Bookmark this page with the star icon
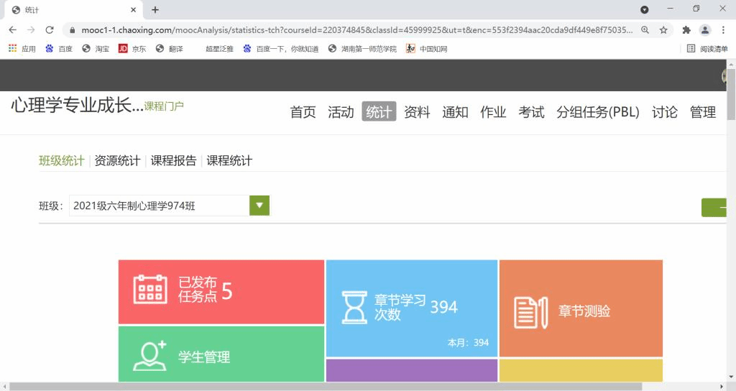 [663, 30]
